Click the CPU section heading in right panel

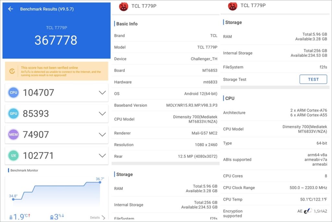click(x=230, y=98)
